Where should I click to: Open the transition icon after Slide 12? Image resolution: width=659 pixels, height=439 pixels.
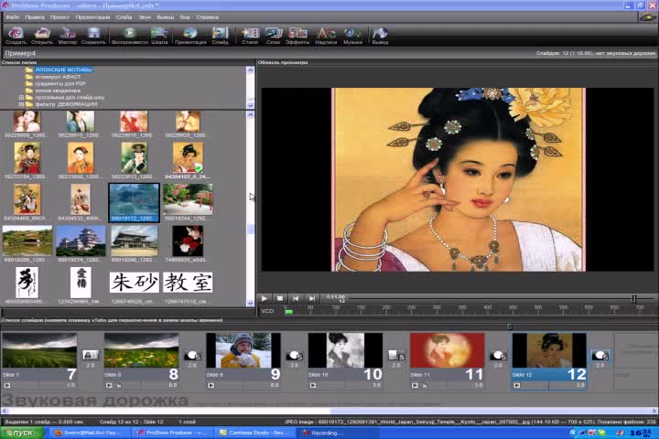click(600, 356)
